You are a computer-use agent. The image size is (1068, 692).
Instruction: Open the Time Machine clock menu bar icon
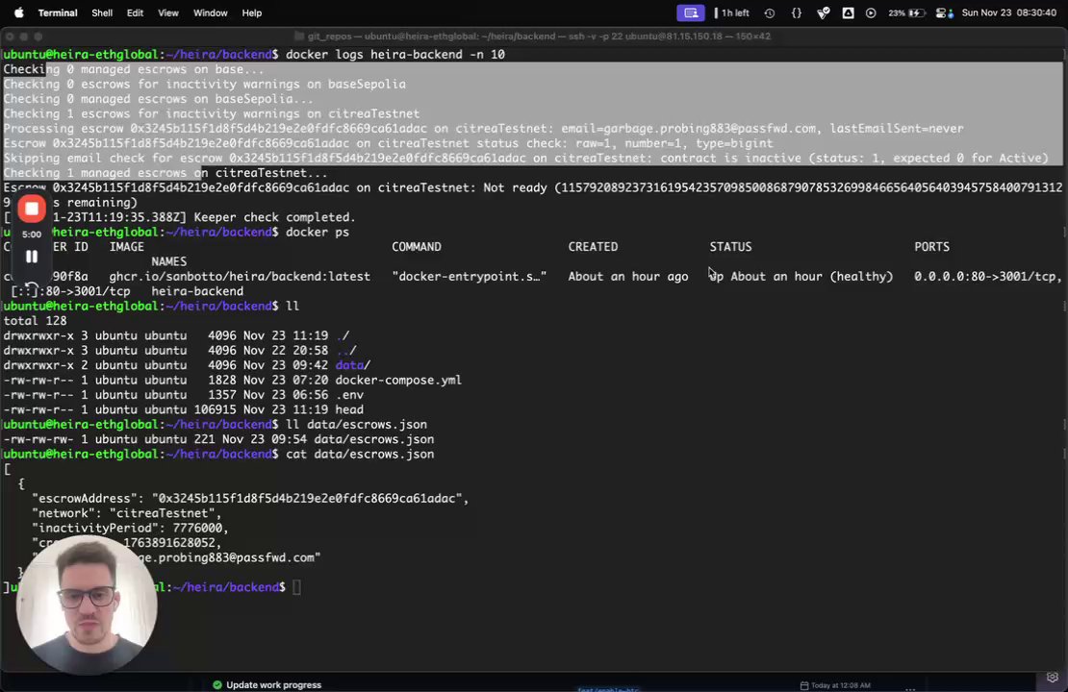tap(770, 12)
